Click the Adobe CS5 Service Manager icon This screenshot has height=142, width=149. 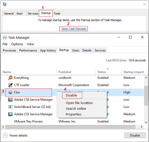coord(10,114)
